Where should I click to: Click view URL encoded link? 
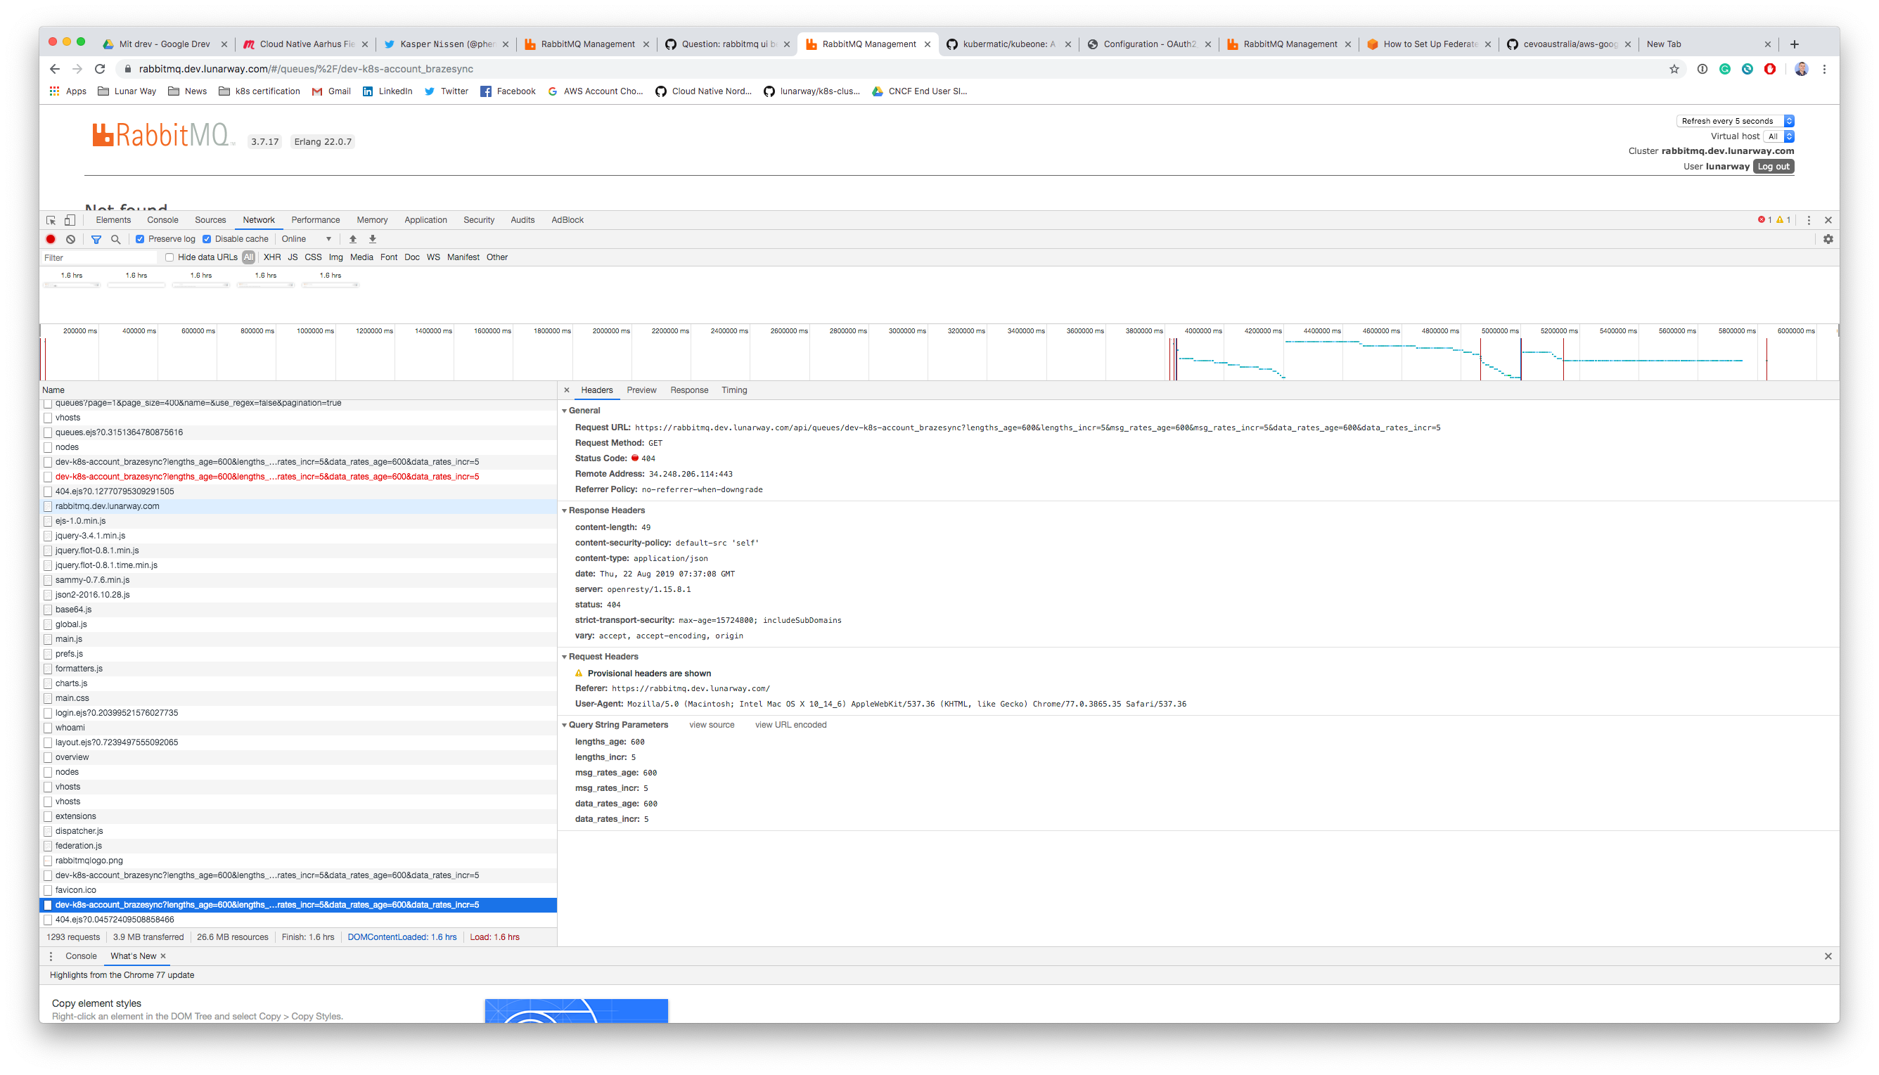[x=790, y=725]
